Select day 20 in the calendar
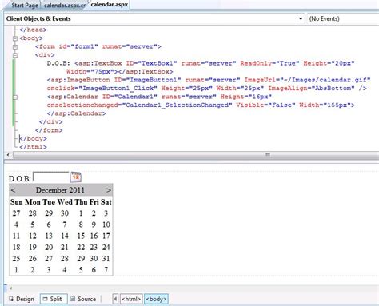Image resolution: width=379 pixels, height=306 pixels. coord(49,248)
